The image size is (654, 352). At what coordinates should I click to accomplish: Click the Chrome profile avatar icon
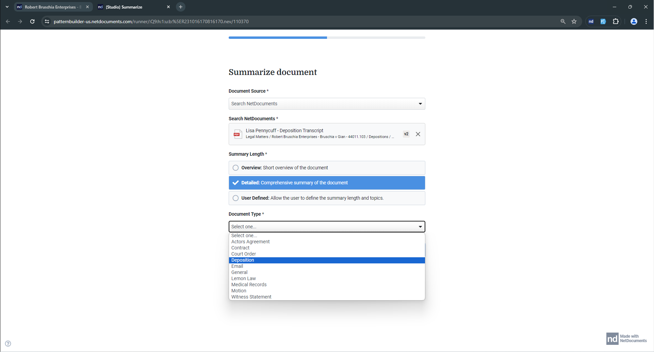tap(634, 21)
